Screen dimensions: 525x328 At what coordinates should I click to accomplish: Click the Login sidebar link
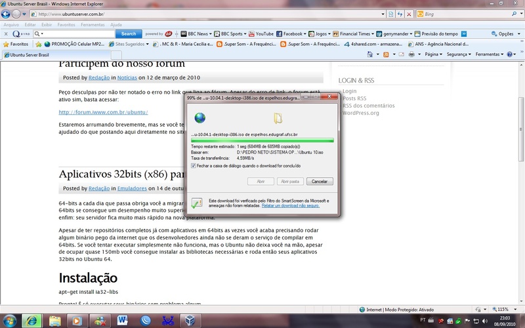(349, 91)
